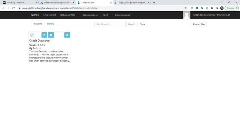Close the Score-Platform-Hangfire-Dash tab
Viewport: 240px width, 128px height.
74,3
